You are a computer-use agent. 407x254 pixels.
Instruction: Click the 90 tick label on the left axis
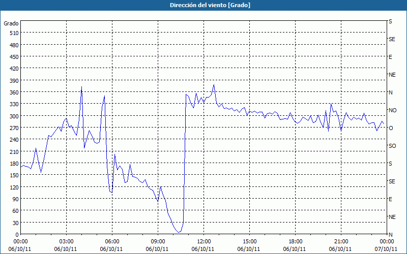click(16, 199)
